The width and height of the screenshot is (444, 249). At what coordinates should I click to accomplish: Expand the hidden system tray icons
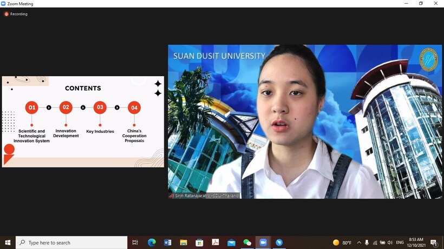point(359,243)
